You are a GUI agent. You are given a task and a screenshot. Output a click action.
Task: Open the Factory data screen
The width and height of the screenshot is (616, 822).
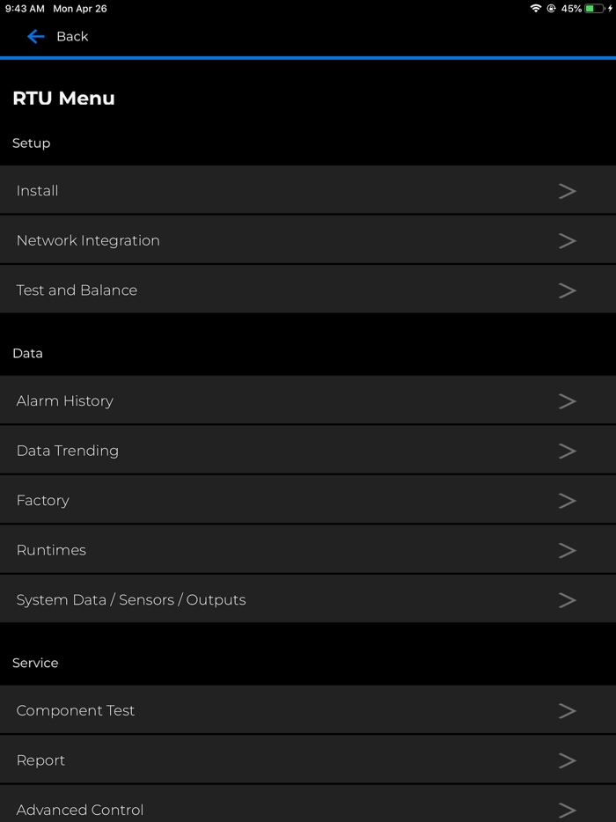tap(308, 500)
